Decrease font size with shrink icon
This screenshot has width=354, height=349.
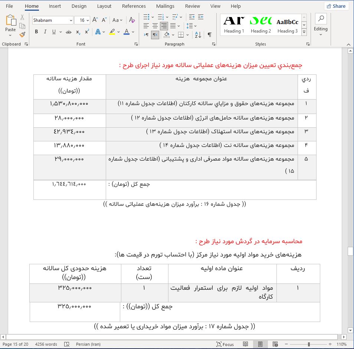click(x=104, y=20)
